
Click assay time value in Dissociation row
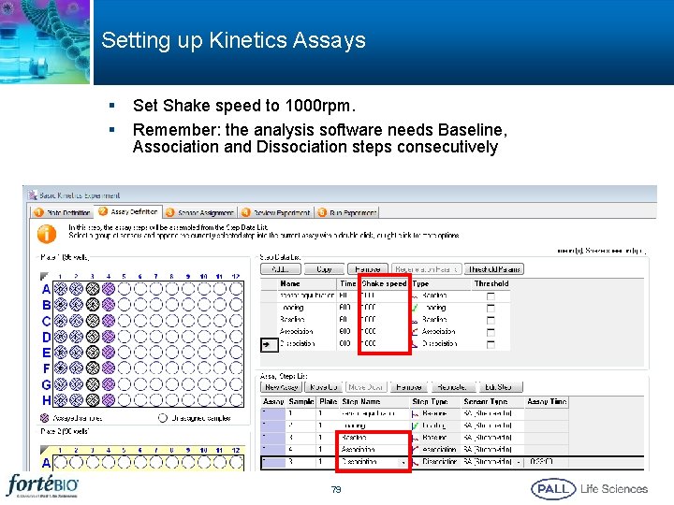pos(541,462)
